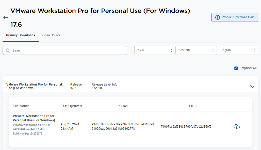261x150 pixels.
Task: Click the bold 522390 value in section header
Action: (97, 88)
